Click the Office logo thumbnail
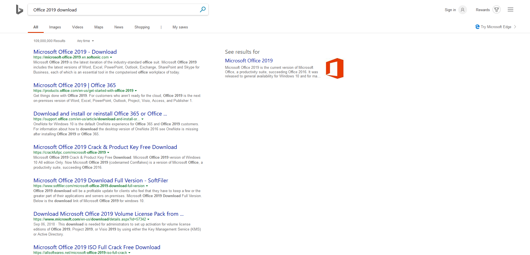The image size is (530, 255). click(x=334, y=68)
